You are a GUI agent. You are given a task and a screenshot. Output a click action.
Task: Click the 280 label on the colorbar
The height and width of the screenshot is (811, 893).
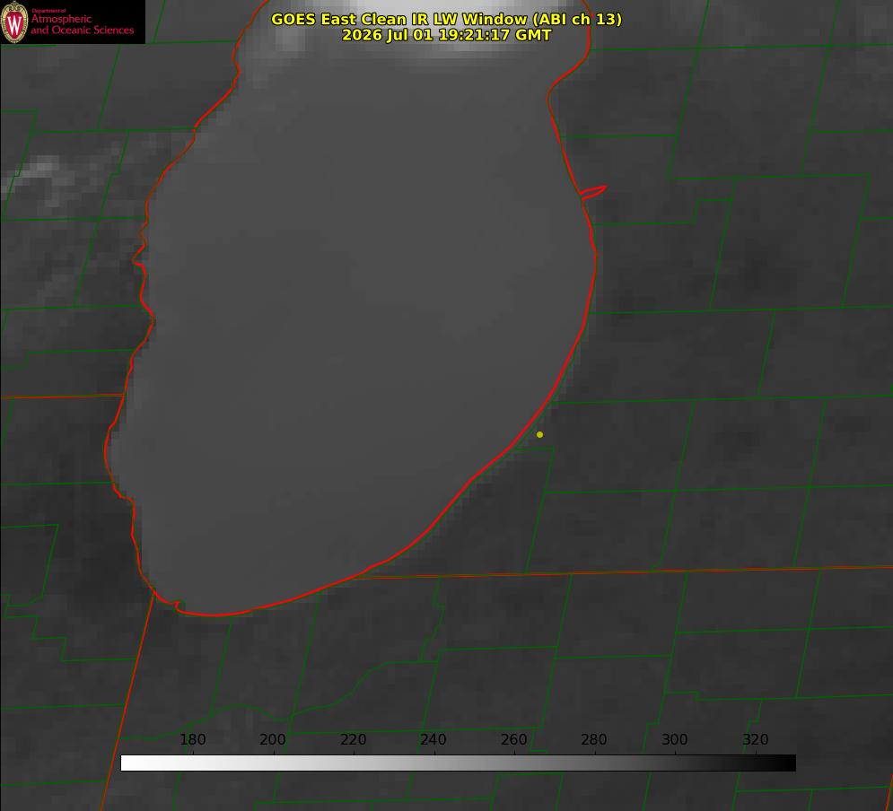(594, 739)
